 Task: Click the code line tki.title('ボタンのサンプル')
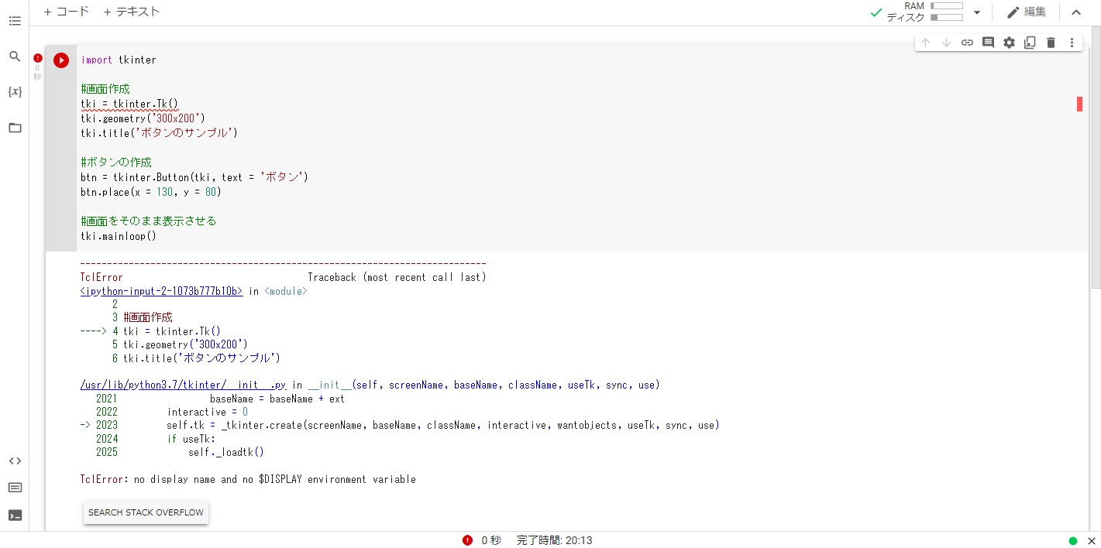(x=159, y=133)
